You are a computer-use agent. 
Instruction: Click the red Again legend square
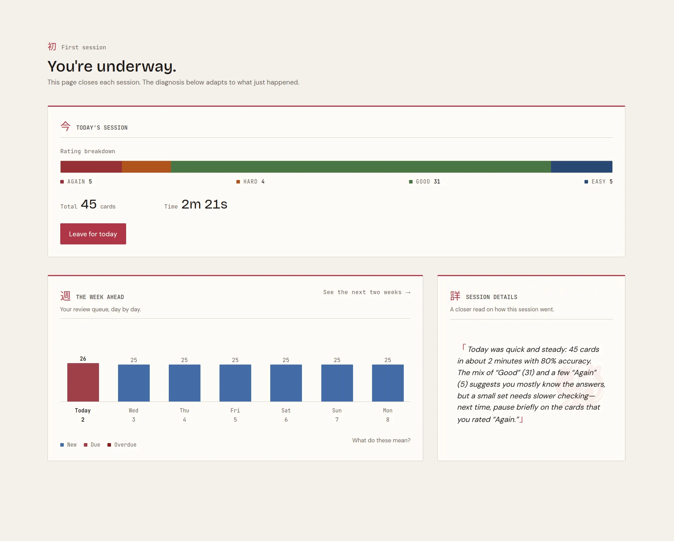coord(62,182)
